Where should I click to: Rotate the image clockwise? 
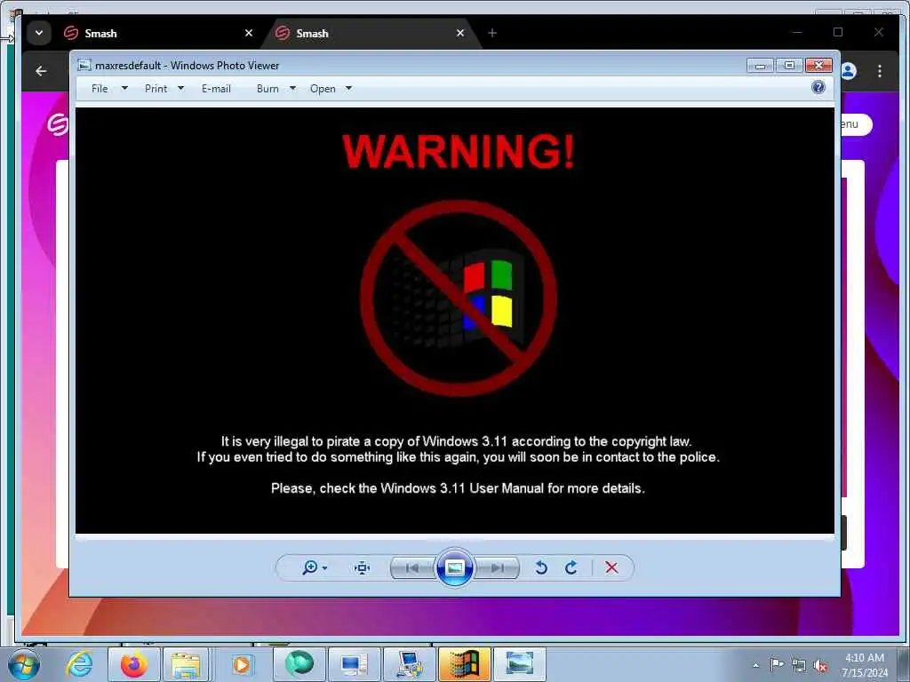click(x=571, y=567)
